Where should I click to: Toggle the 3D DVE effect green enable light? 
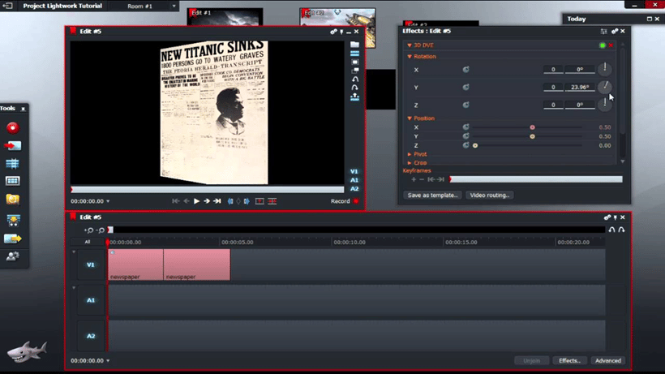(602, 45)
